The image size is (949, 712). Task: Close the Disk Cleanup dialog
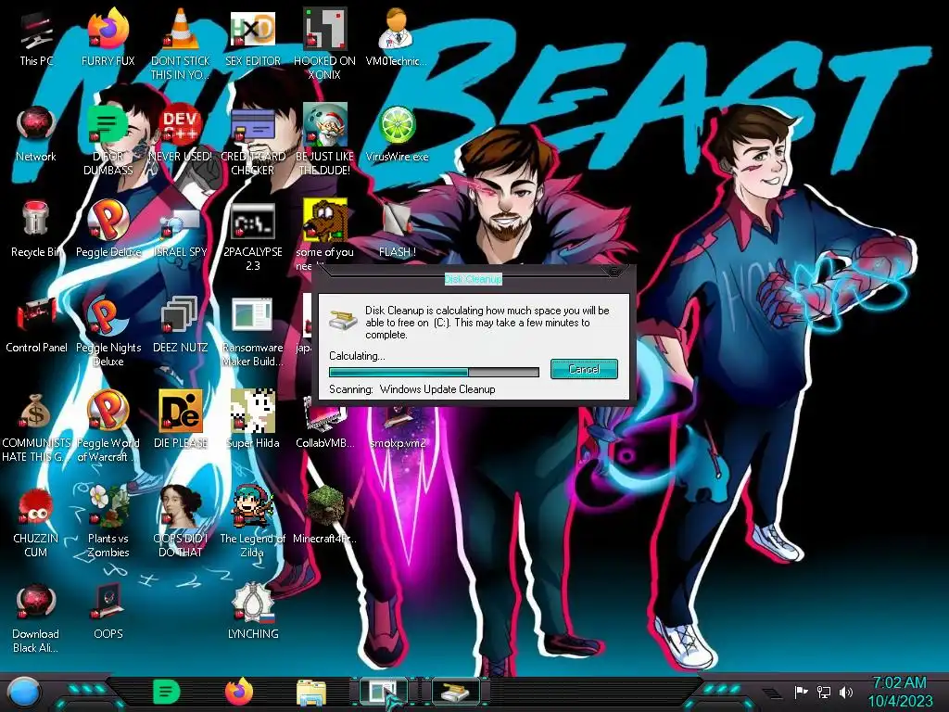(x=614, y=271)
